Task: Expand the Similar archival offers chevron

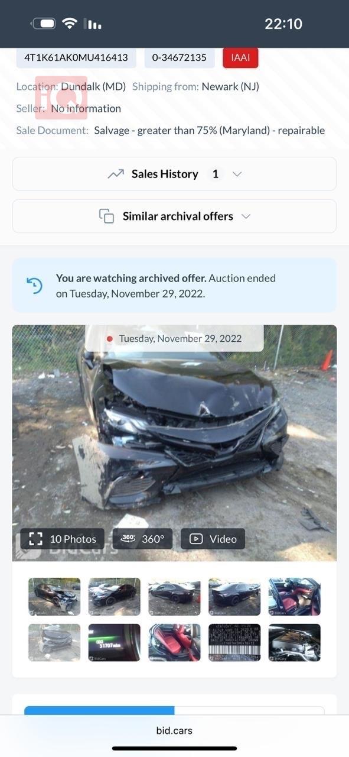Action: coord(246,216)
